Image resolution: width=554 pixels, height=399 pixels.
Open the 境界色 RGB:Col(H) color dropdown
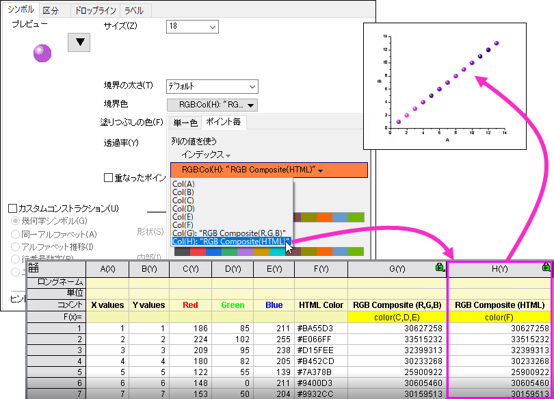tap(212, 105)
